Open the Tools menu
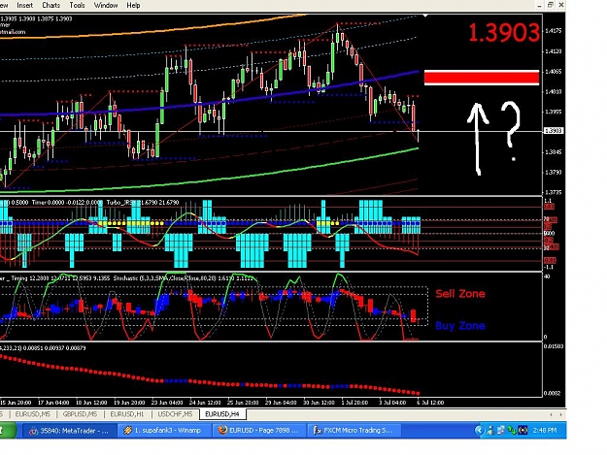The image size is (607, 455). pos(77,6)
